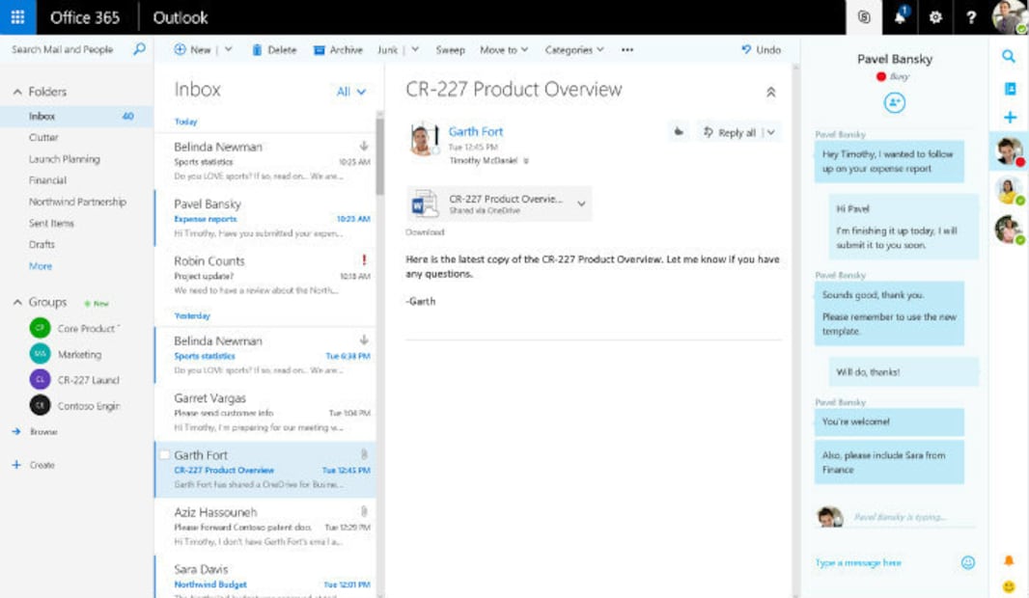Click Sweep in the toolbar
The height and width of the screenshot is (598, 1029).
click(x=450, y=50)
